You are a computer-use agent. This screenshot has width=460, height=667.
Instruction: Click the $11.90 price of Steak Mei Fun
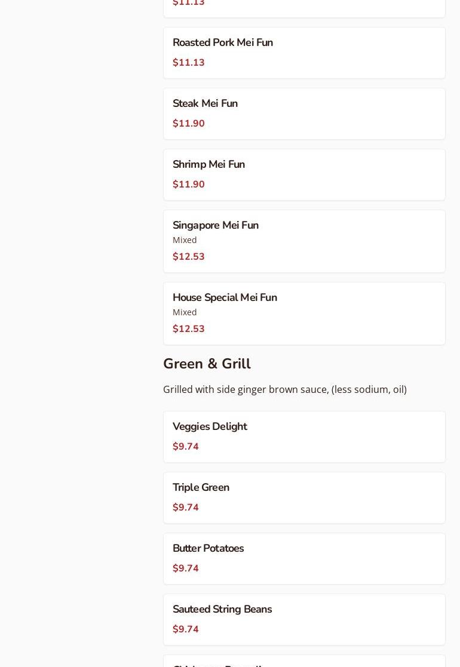click(x=189, y=124)
